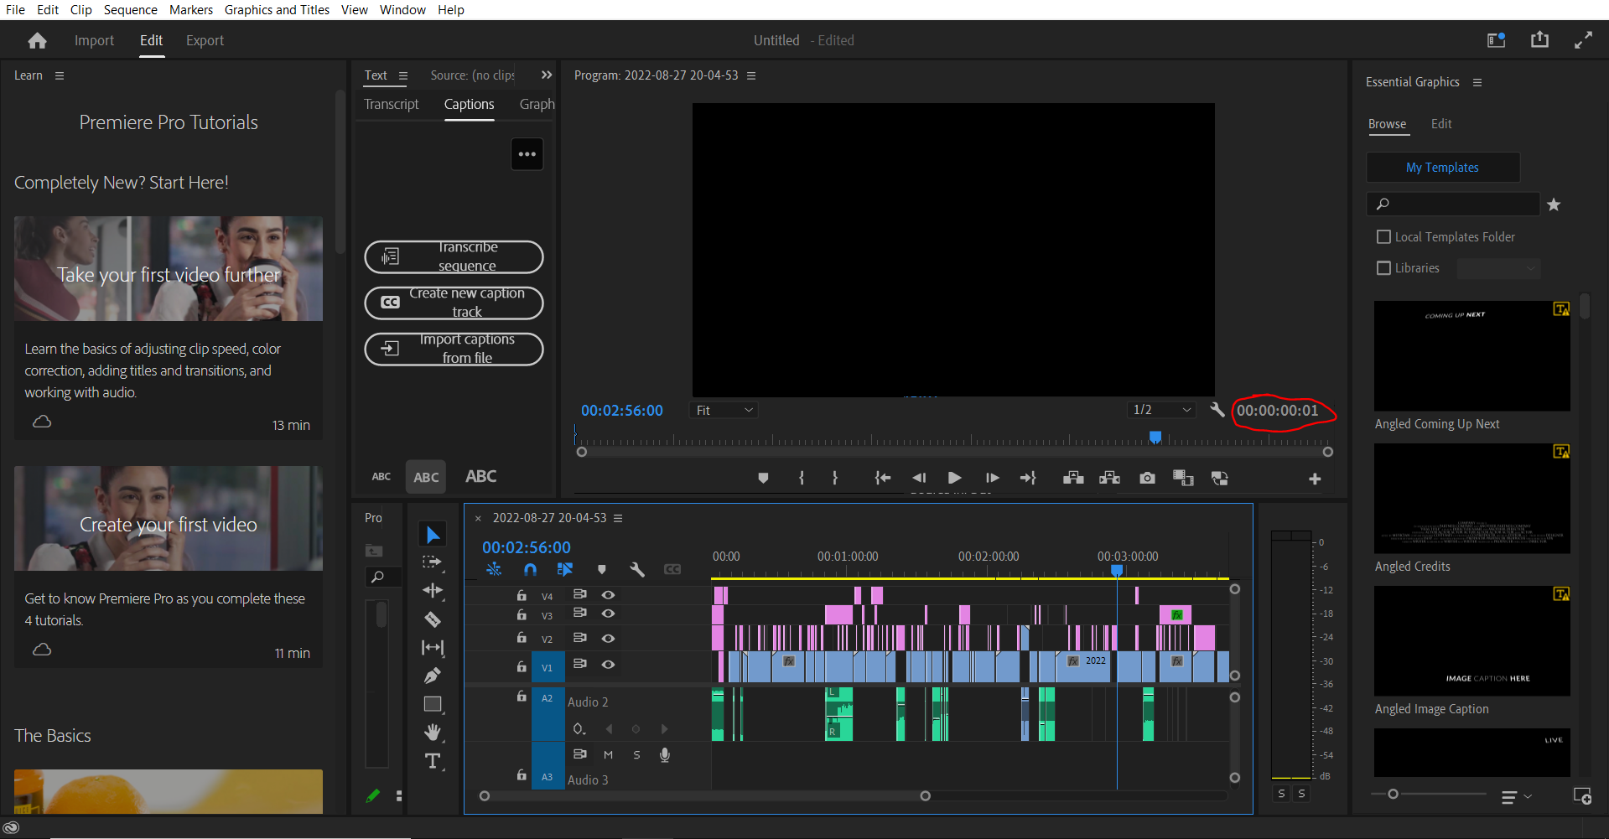Enable the Local Templates Folder checkbox

tap(1384, 237)
